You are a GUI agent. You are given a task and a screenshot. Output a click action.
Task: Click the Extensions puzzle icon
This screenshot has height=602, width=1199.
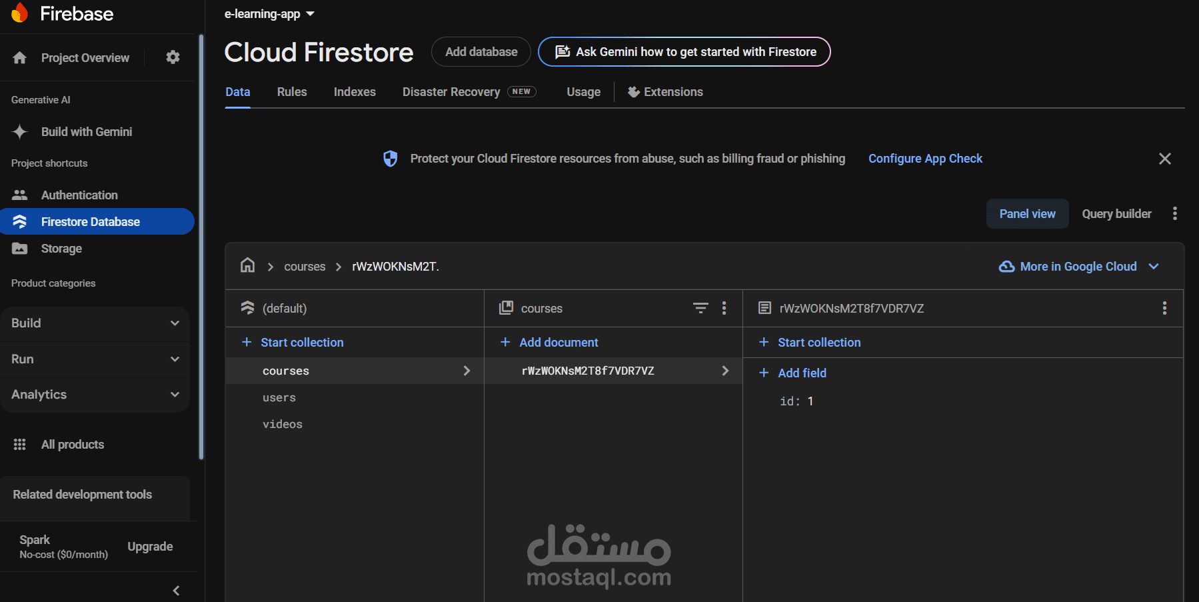click(634, 92)
